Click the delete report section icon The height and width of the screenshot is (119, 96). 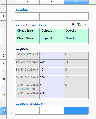(x=73, y=25)
